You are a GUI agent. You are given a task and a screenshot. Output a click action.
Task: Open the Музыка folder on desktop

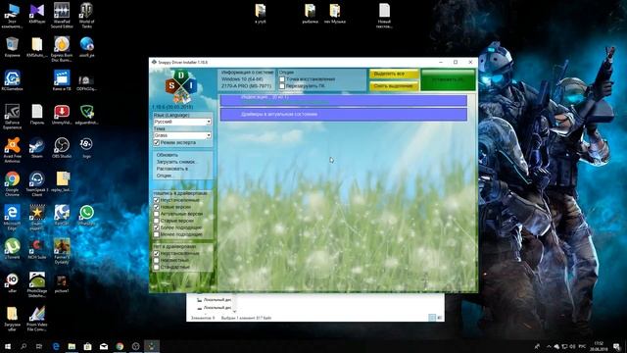[x=335, y=14]
